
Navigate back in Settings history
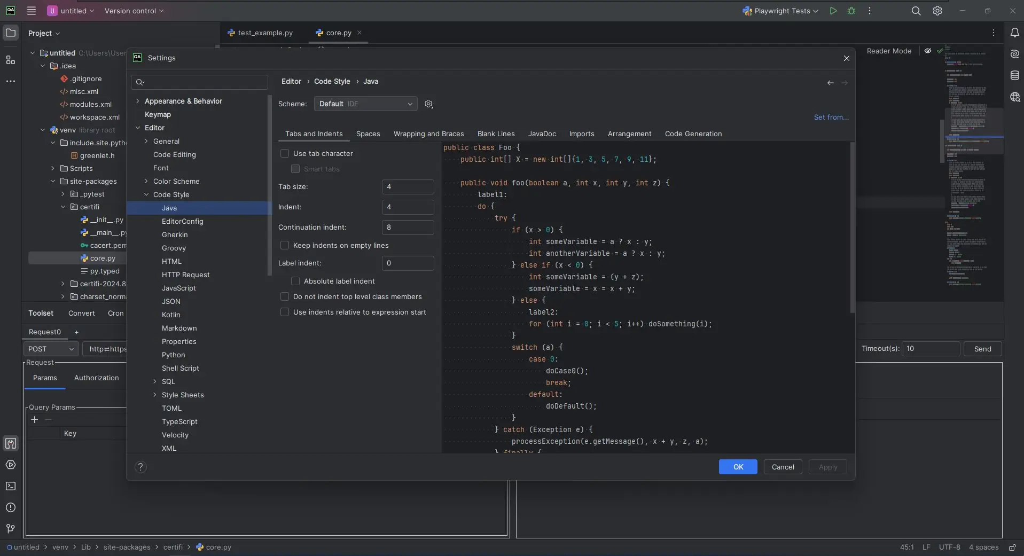pos(831,83)
